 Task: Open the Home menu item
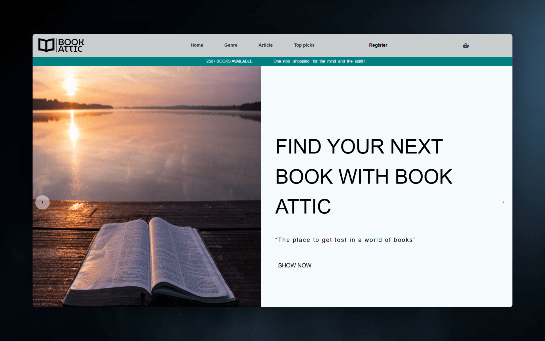point(197,45)
